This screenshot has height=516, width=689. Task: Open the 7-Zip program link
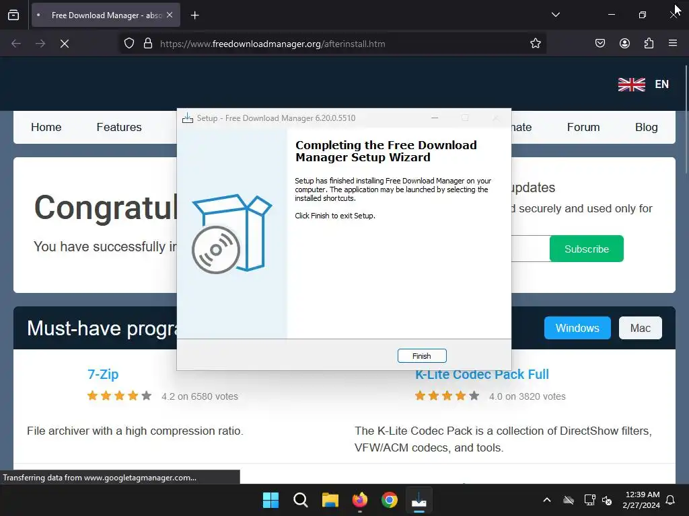click(x=103, y=374)
